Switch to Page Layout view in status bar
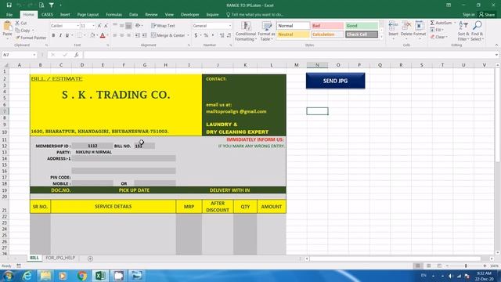 pos(428,266)
